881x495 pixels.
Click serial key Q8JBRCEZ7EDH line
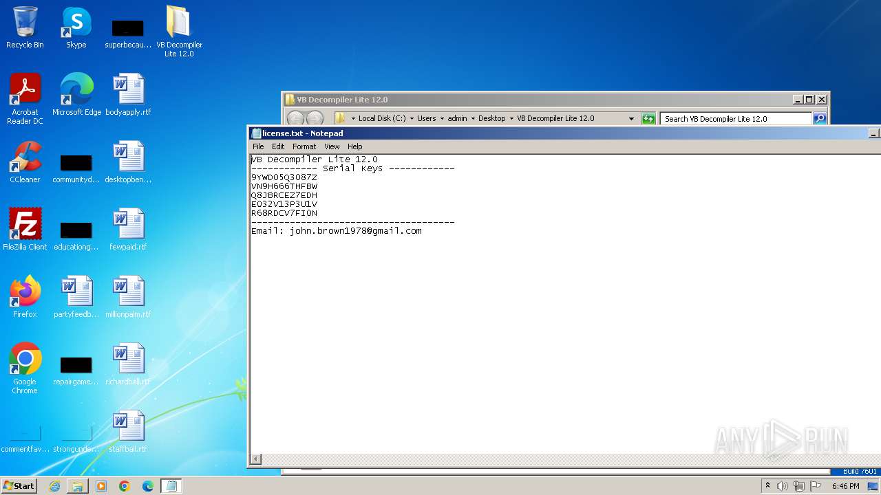pos(284,195)
